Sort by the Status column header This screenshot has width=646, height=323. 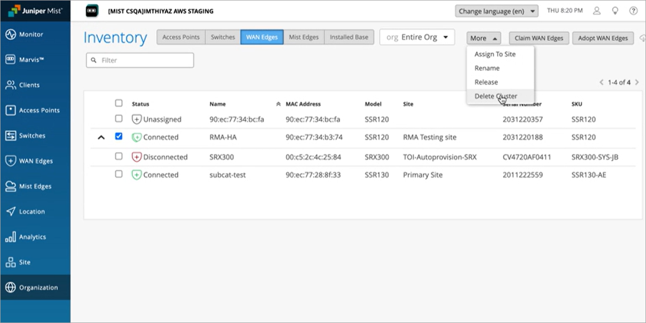[141, 104]
